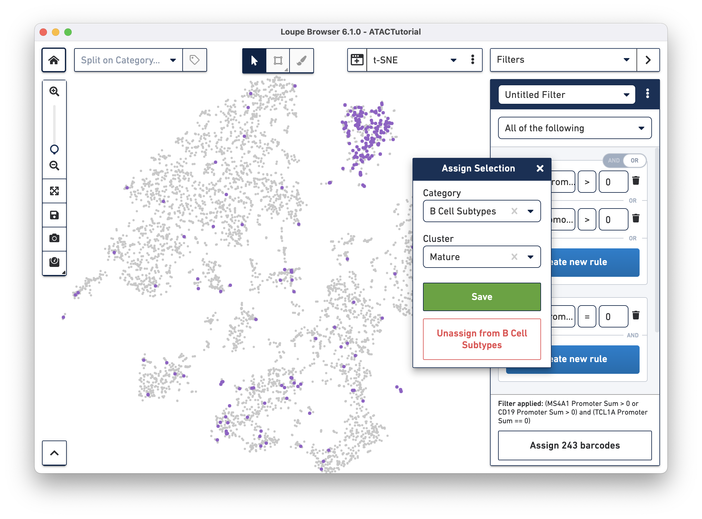Expand the bottom panel up-chevron
702x519 pixels.
[x=54, y=453]
